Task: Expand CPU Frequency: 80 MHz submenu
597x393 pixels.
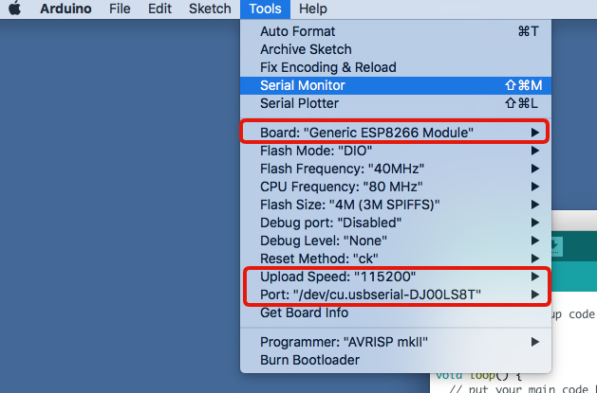Action: [x=396, y=187]
